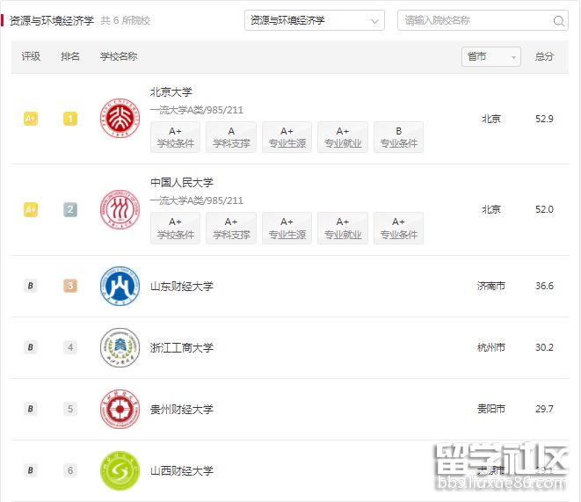Click 中国人民大学's A+ 专业条件 tile
The image size is (581, 502).
click(x=399, y=228)
